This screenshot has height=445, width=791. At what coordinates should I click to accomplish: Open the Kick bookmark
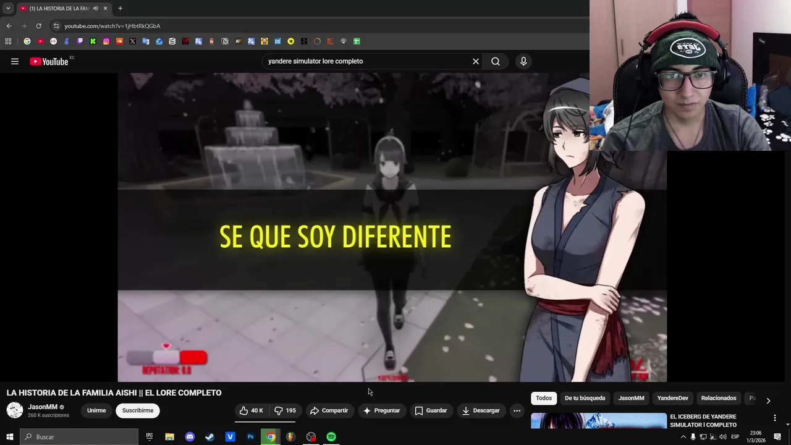tap(93, 41)
